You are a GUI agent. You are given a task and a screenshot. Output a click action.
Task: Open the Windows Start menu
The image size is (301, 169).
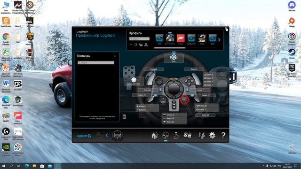pyautogui.click(x=4, y=166)
